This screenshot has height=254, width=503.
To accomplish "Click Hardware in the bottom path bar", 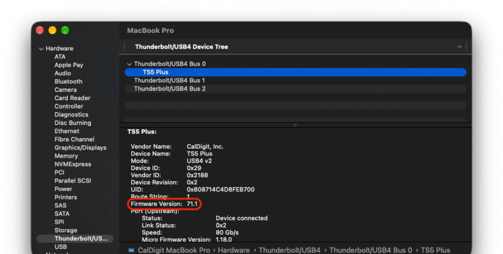I will pyautogui.click(x=234, y=250).
